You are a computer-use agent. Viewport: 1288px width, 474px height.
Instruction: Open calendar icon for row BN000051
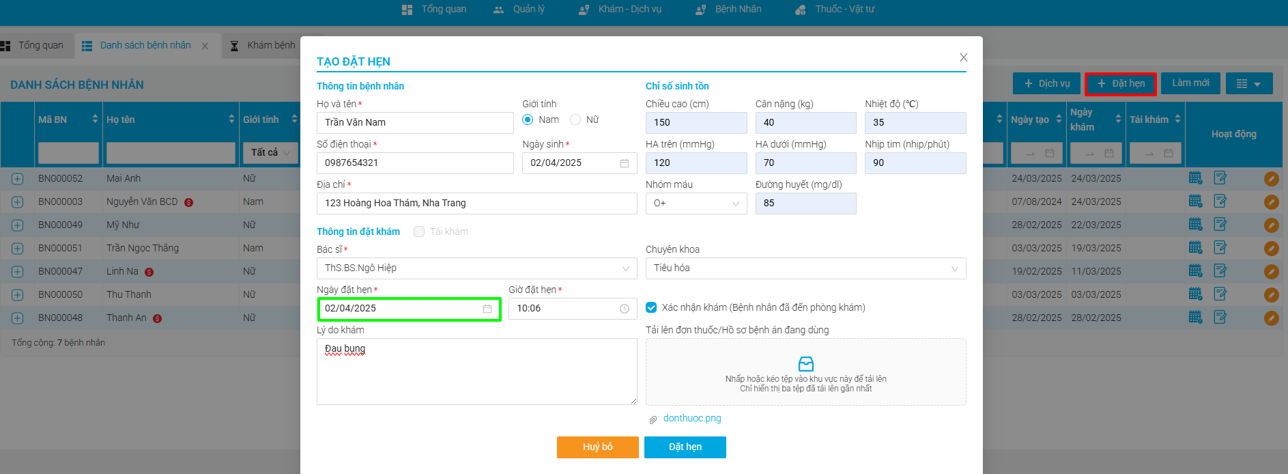(1195, 248)
